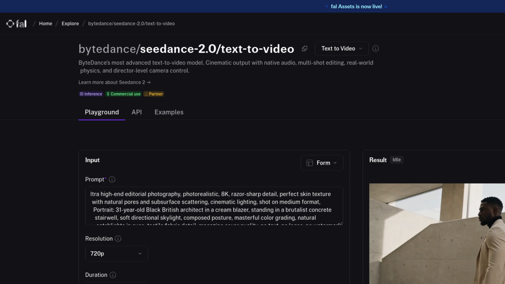This screenshot has width=505, height=284.
Task: Show the Resolution info icon
Action: (118, 239)
